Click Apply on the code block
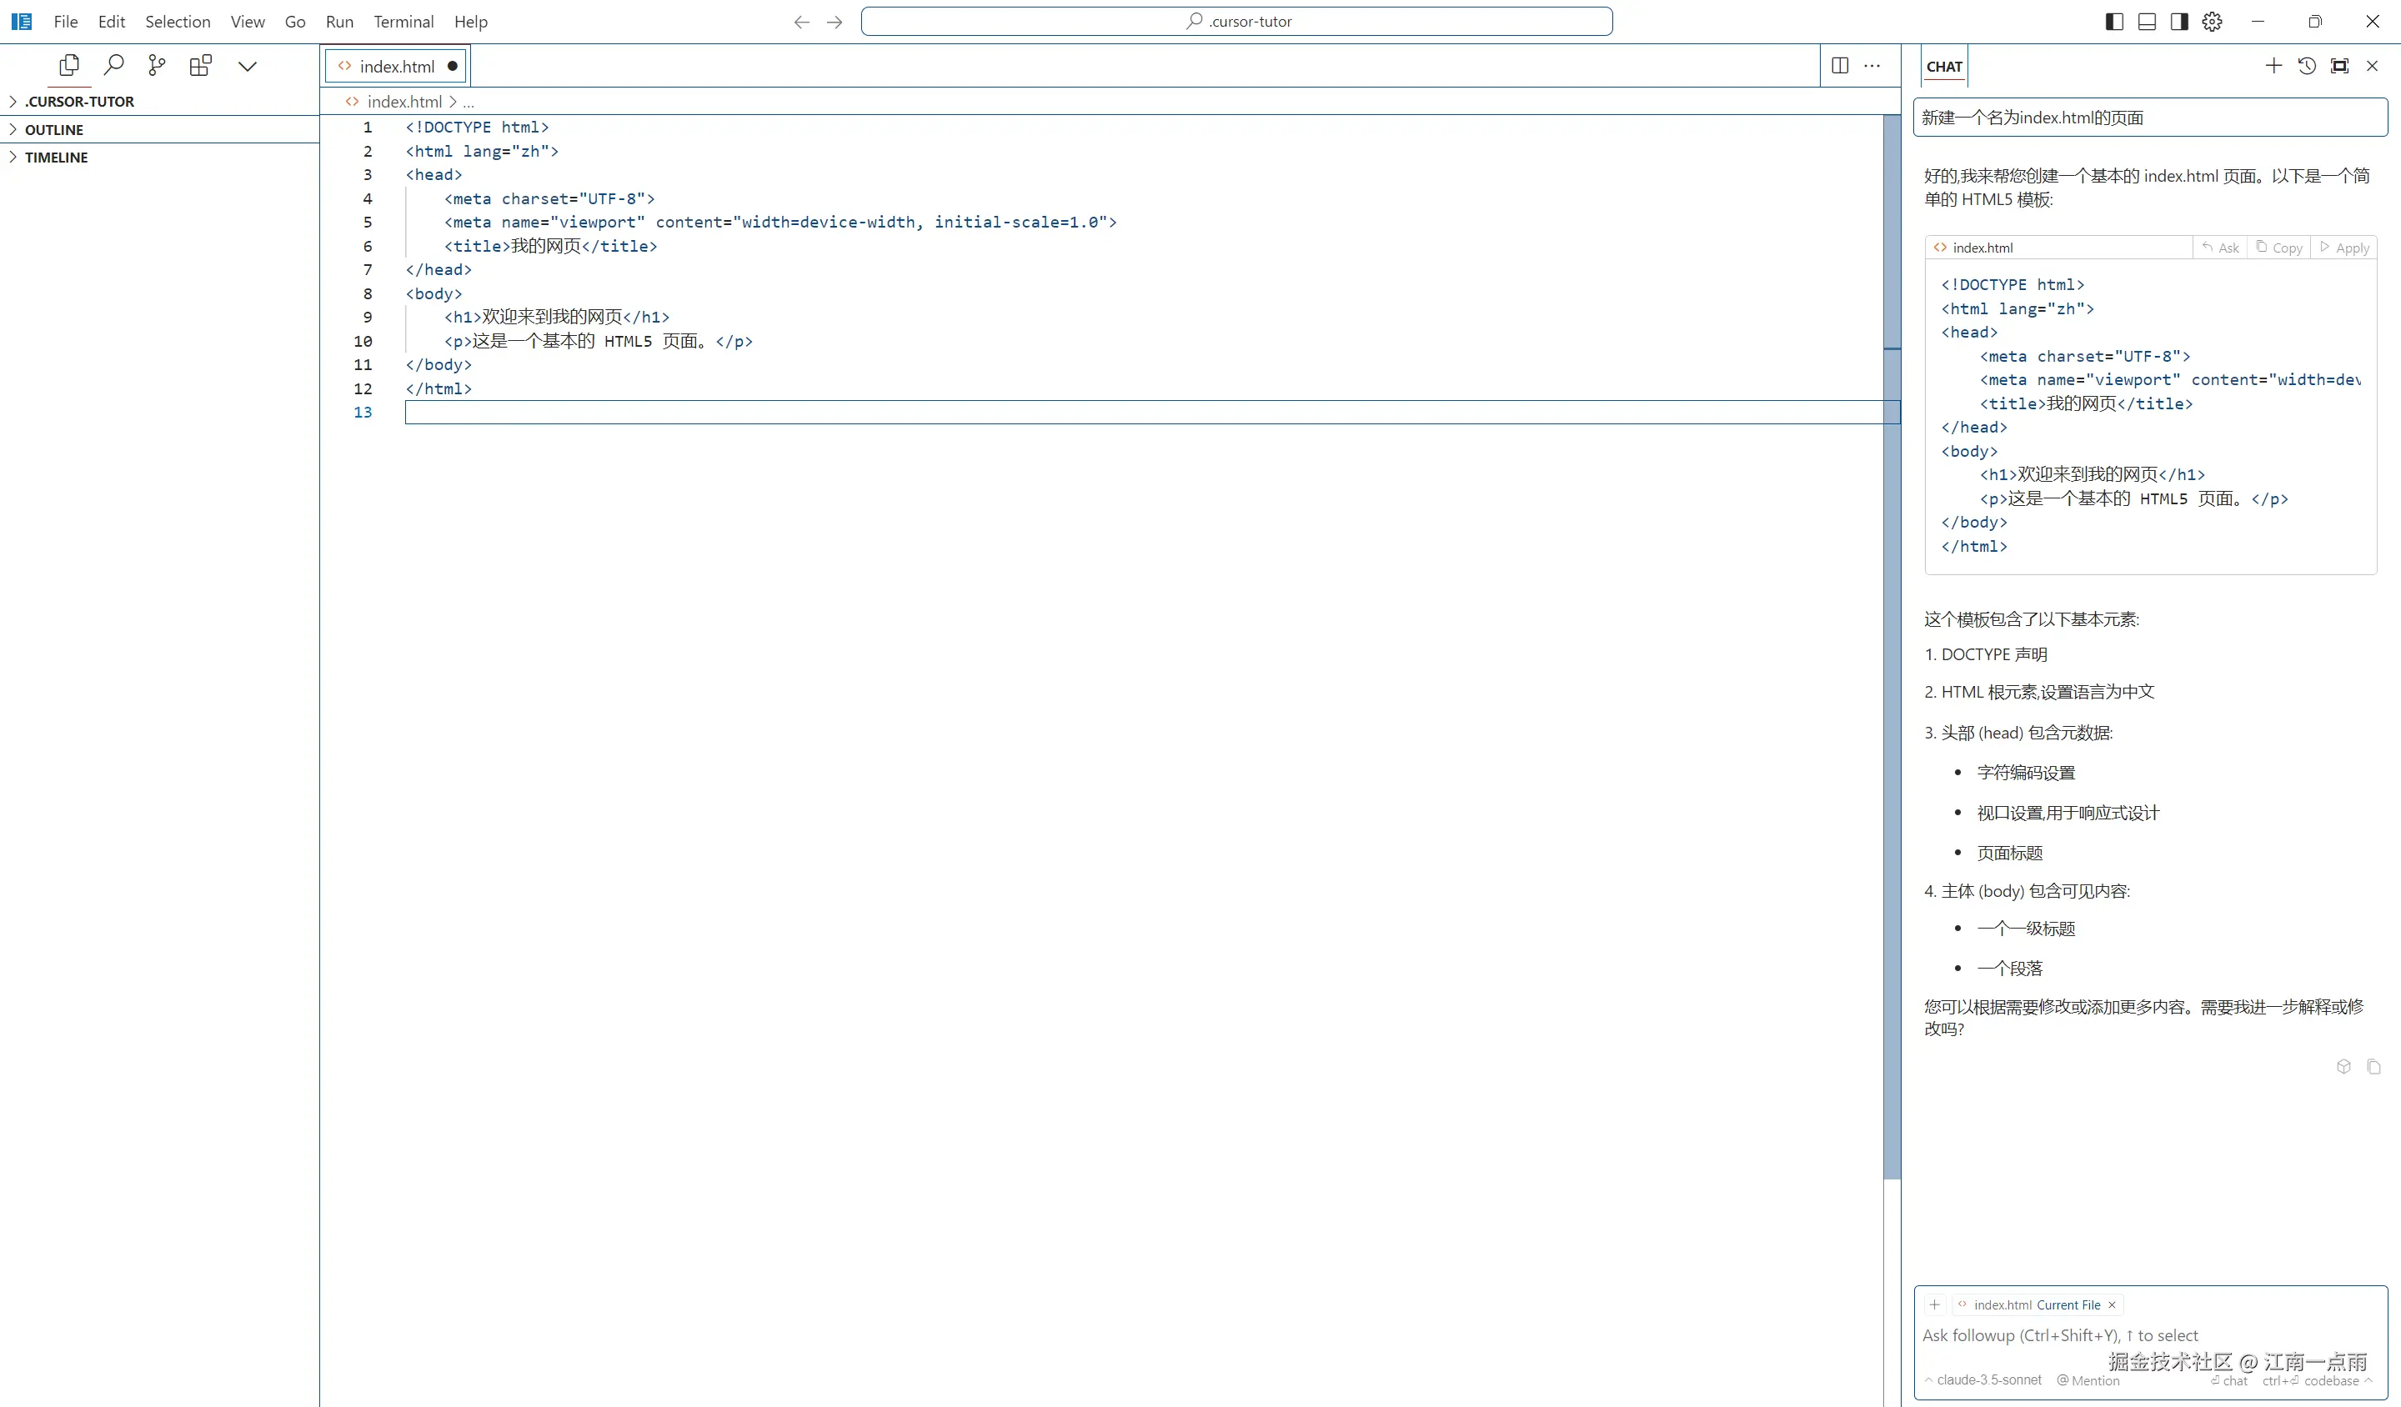The image size is (2401, 1407). point(2345,248)
